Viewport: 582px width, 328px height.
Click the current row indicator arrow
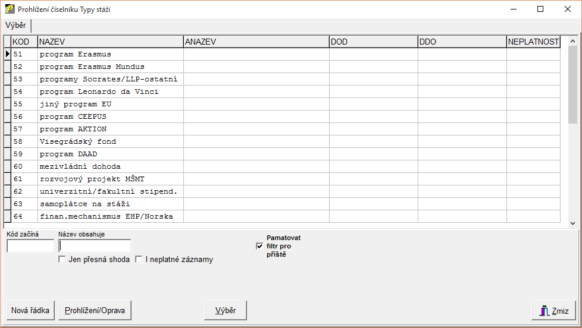(7, 54)
